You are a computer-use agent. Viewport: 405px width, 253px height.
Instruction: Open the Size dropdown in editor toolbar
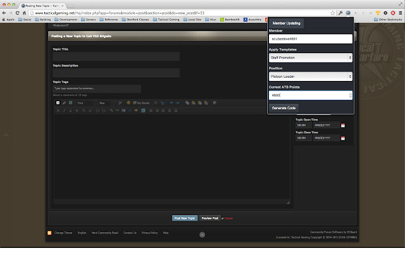(105, 102)
